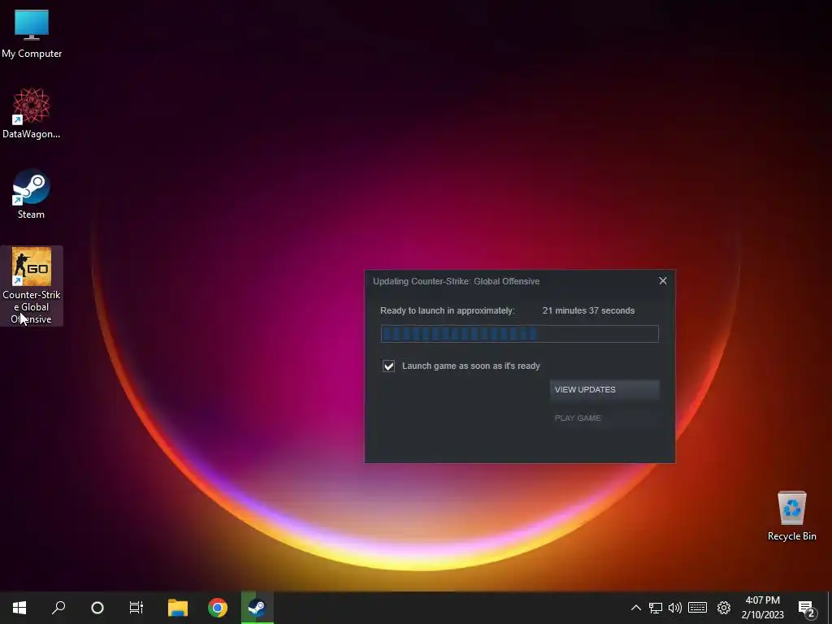Click 'Ready to launch in approximately:' label
The height and width of the screenshot is (624, 832).
click(448, 310)
